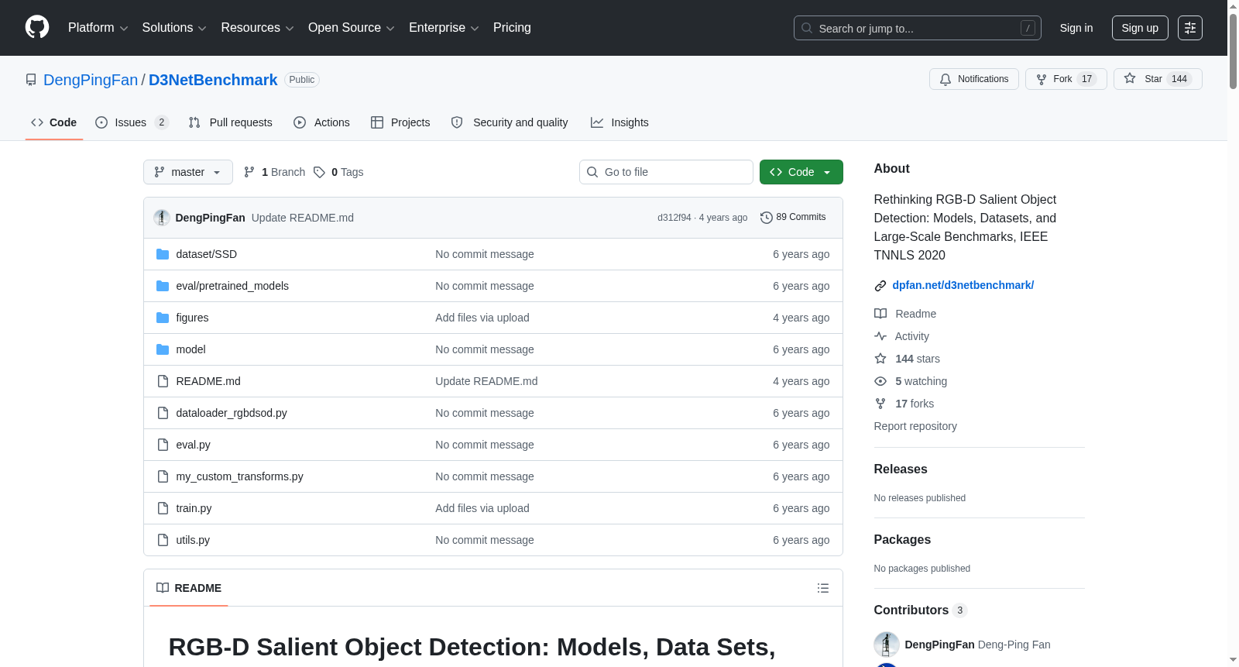
Task: Open the dpfan.net/d3netbenchmark/ link
Action: pyautogui.click(x=963, y=285)
